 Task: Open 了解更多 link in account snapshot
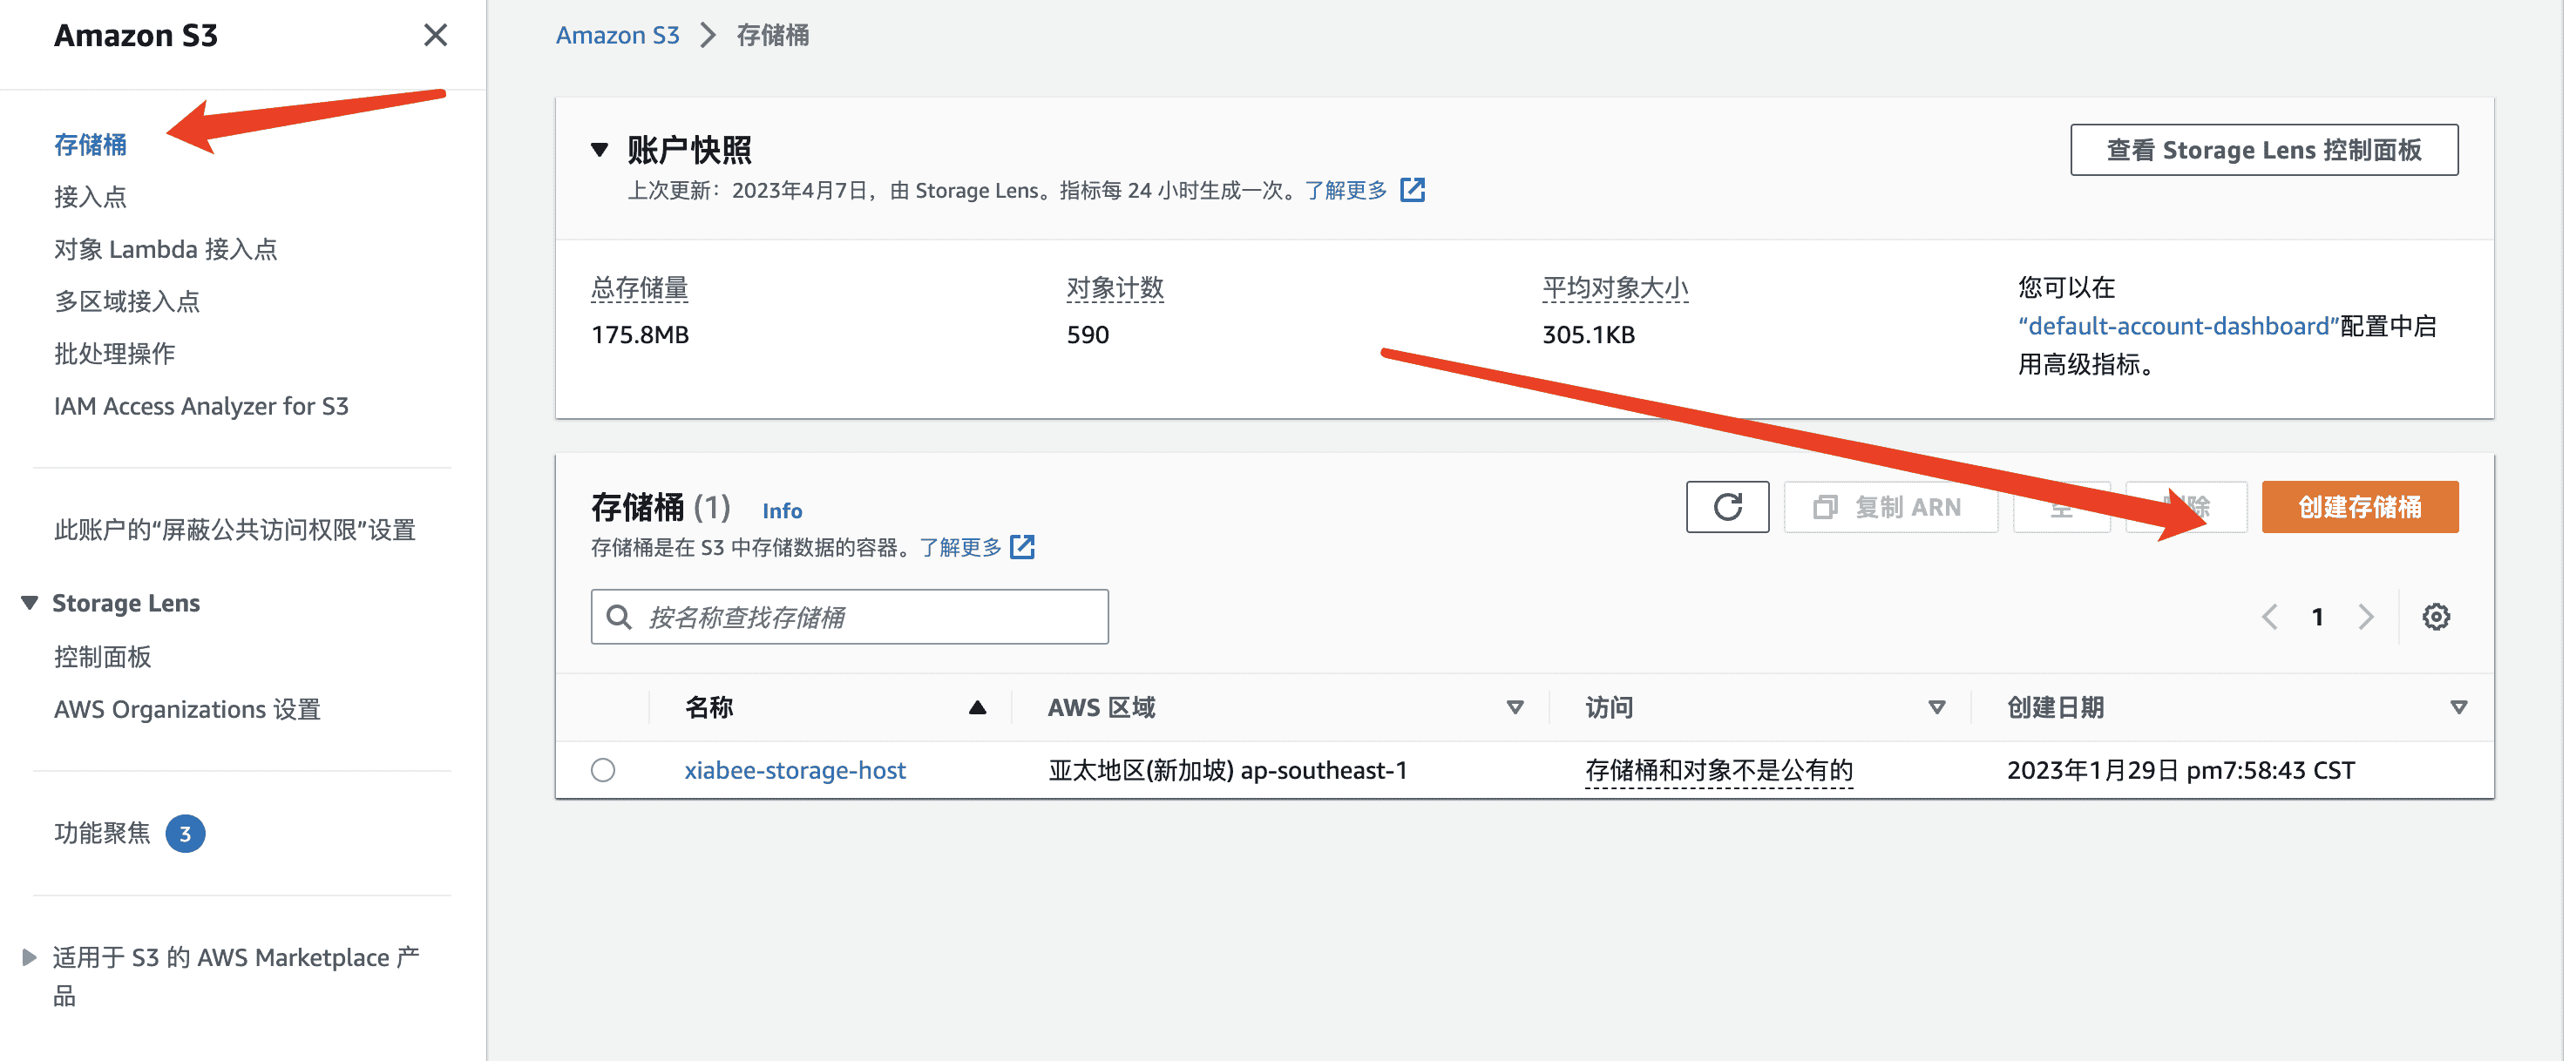point(1346,190)
